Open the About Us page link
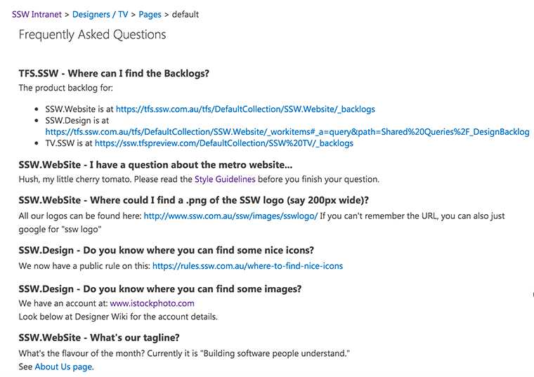534x377 pixels. click(x=63, y=366)
